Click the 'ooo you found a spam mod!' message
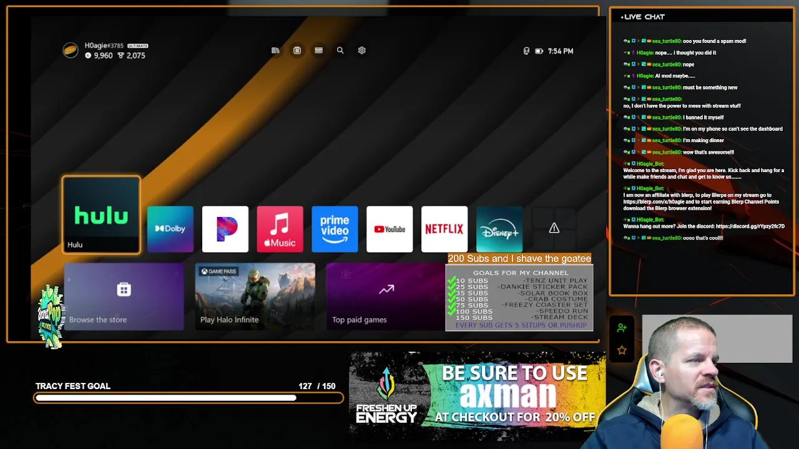The image size is (799, 449). [715, 41]
